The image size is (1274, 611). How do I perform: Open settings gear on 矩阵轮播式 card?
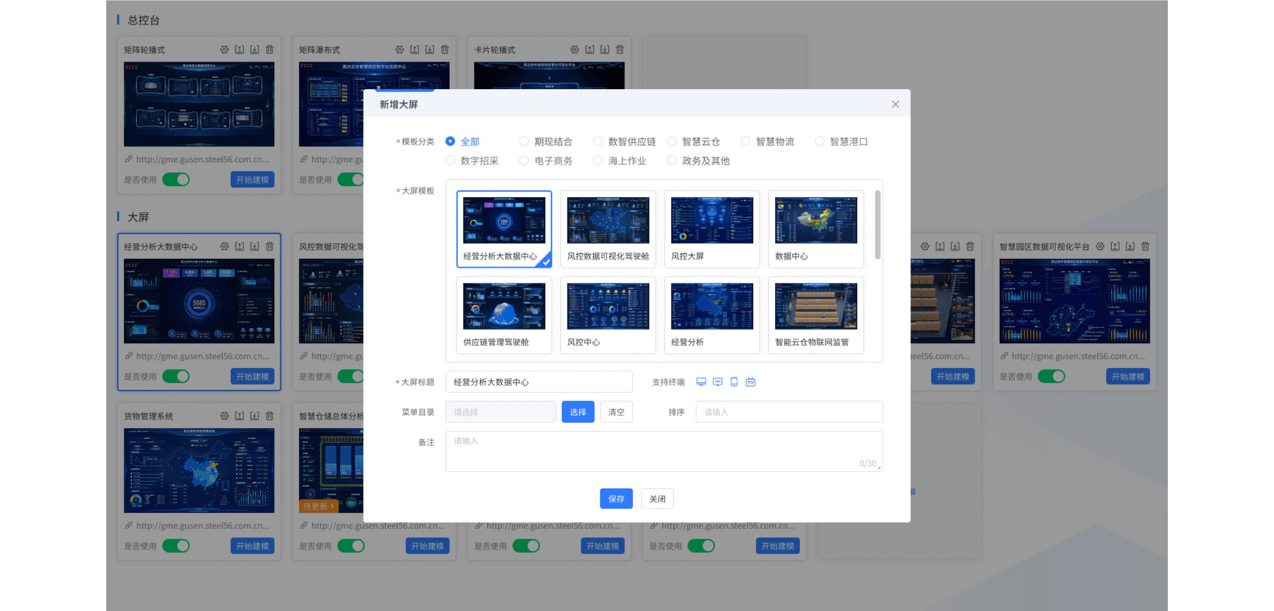pos(225,49)
